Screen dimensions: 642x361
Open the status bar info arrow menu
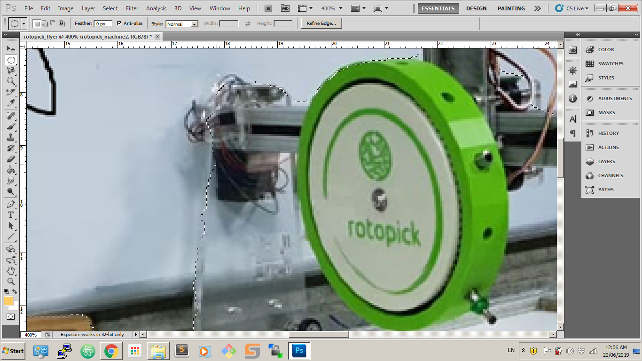(x=136, y=335)
